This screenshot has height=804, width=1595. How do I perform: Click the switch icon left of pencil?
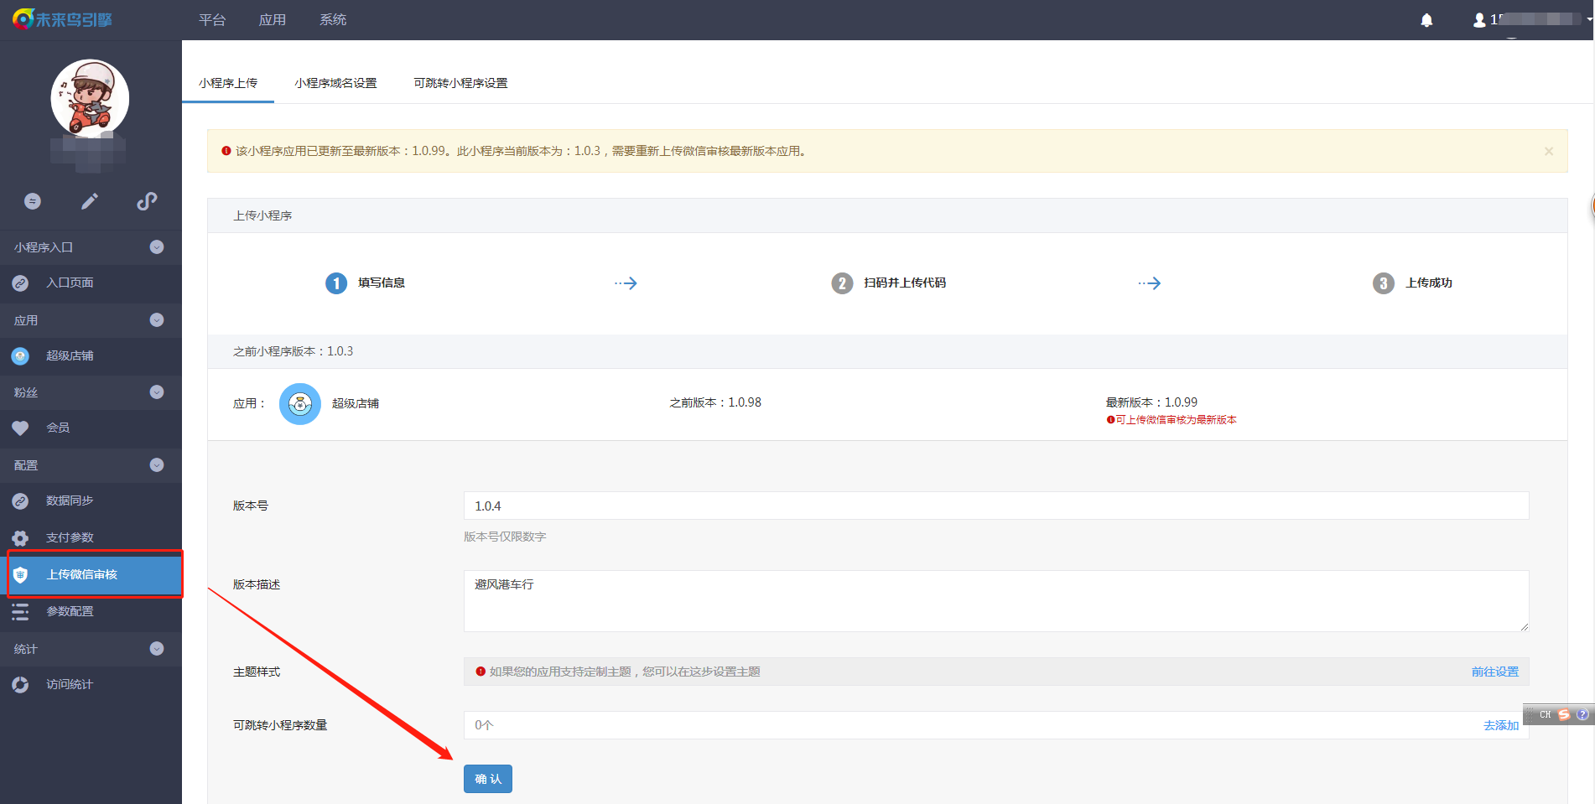33,201
